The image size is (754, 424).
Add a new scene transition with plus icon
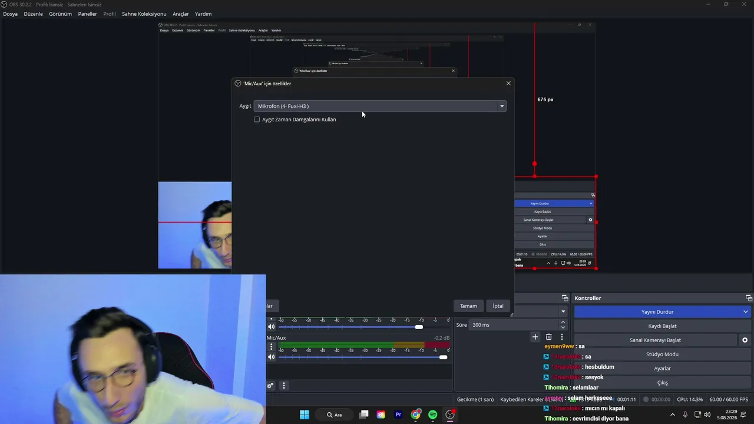click(x=535, y=337)
